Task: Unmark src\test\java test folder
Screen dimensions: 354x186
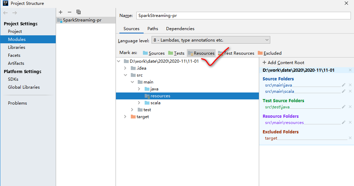Action: [350, 107]
